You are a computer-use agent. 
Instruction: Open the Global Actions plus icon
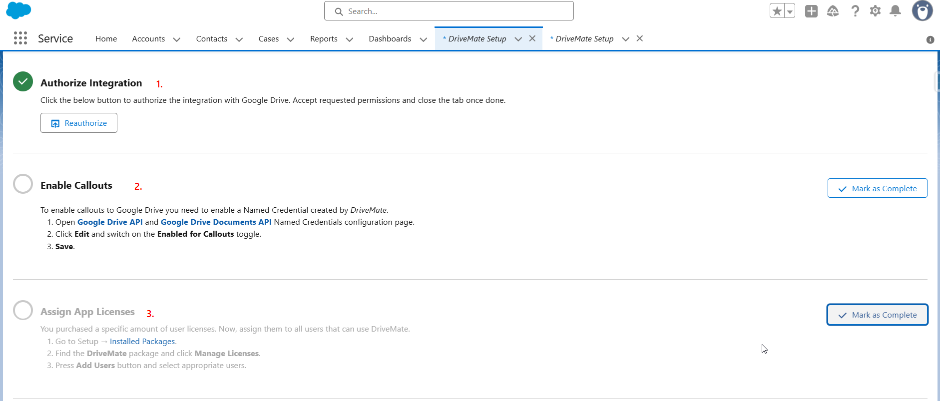point(812,11)
